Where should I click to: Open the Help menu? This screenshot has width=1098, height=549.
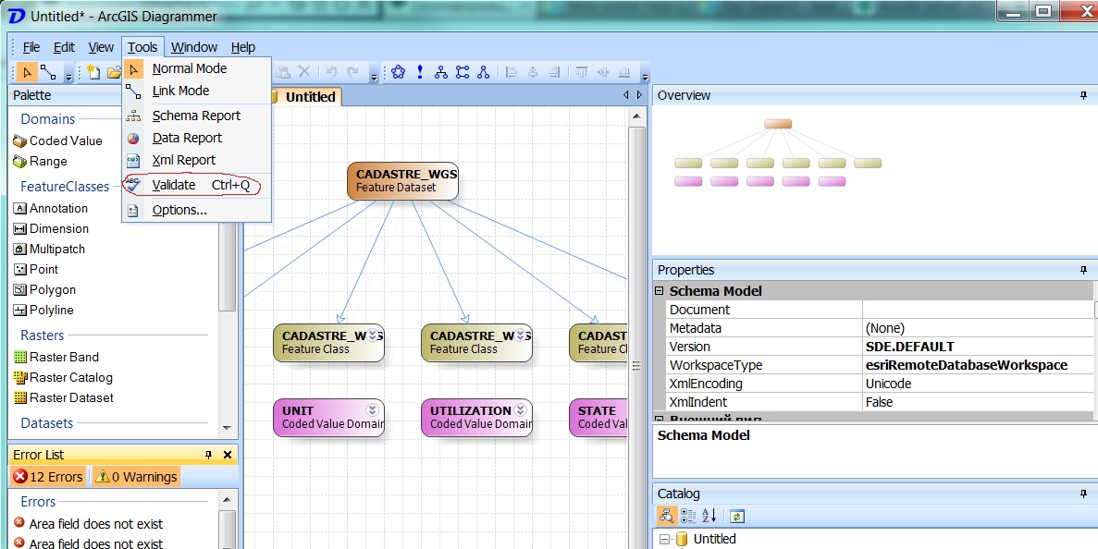pyautogui.click(x=243, y=47)
